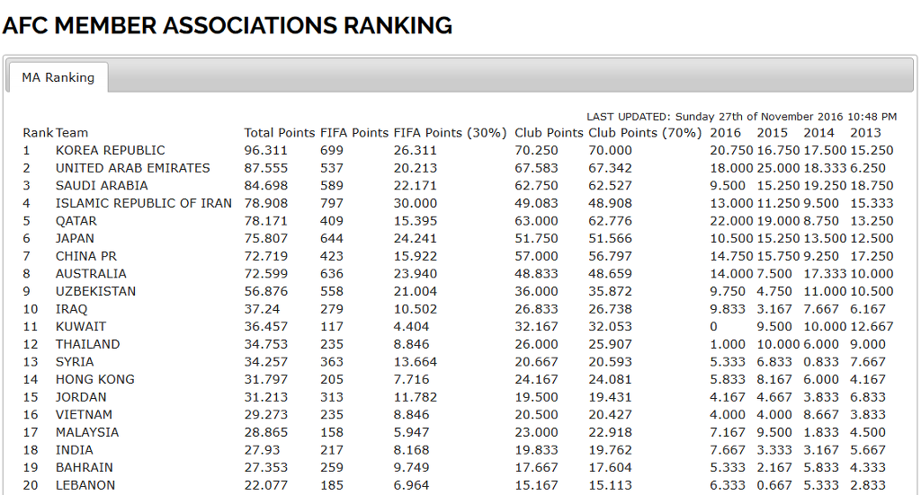Image resolution: width=921 pixels, height=495 pixels.
Task: Click the HONG KONG team name
Action: (x=95, y=379)
